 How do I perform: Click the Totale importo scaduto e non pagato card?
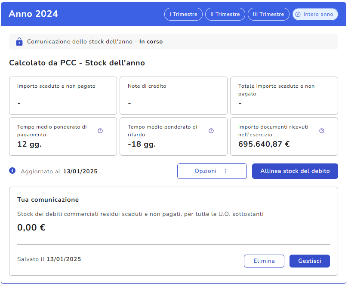click(x=284, y=95)
